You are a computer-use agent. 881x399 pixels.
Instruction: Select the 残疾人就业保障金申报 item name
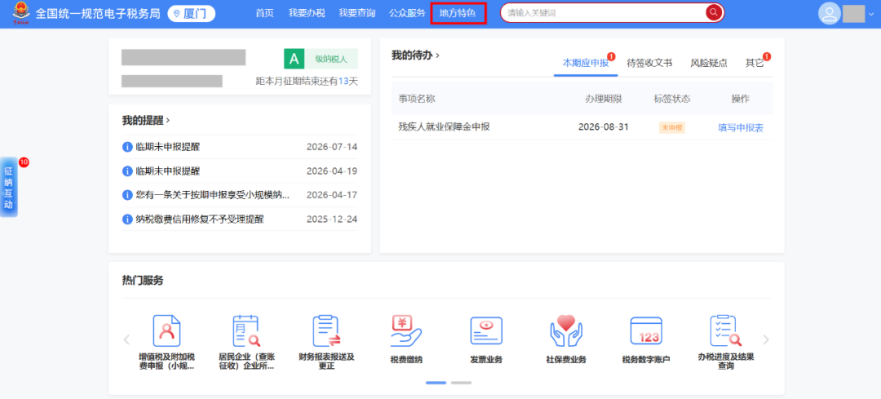[x=444, y=127]
